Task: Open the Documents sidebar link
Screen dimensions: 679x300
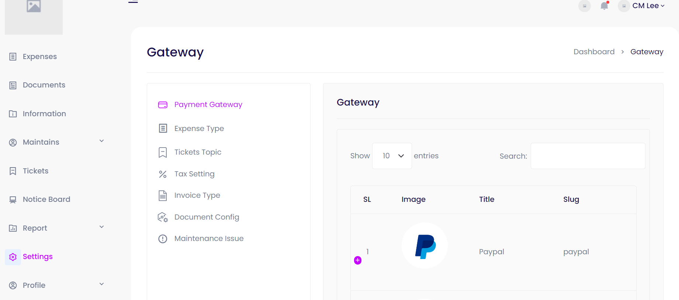Action: [44, 85]
